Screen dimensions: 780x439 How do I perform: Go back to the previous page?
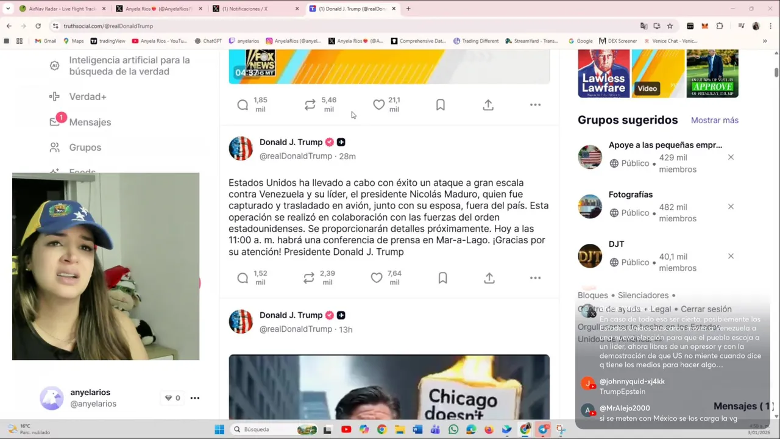9,26
